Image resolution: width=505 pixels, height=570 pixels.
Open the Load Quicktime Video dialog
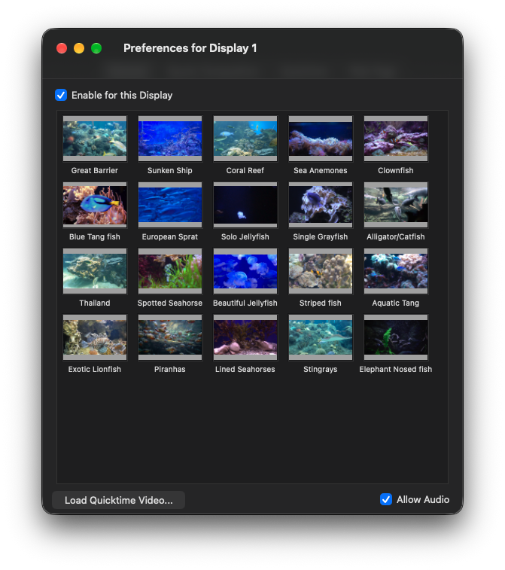118,500
